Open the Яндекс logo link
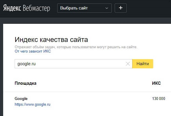The height and width of the screenshot is (116, 171). pyautogui.click(x=12, y=8)
